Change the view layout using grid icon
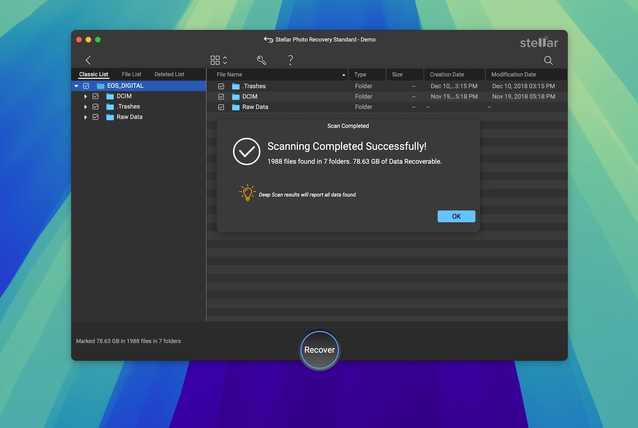The width and height of the screenshot is (638, 428). 215,60
